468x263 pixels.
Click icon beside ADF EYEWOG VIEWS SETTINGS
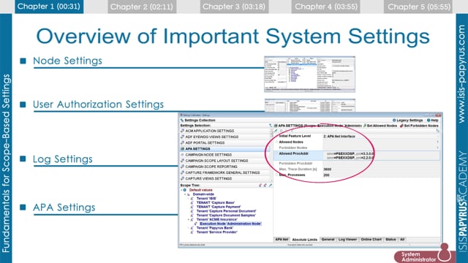pyautogui.click(x=182, y=137)
